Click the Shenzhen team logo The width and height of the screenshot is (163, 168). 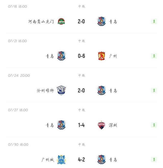[x=102, y=125]
